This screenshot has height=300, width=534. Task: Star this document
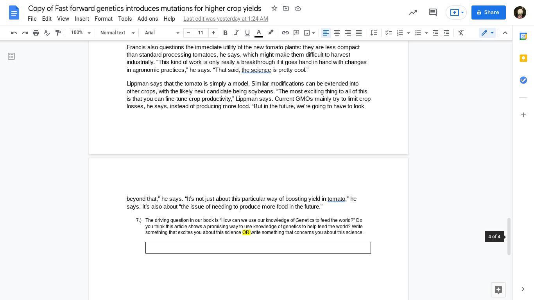pyautogui.click(x=274, y=8)
